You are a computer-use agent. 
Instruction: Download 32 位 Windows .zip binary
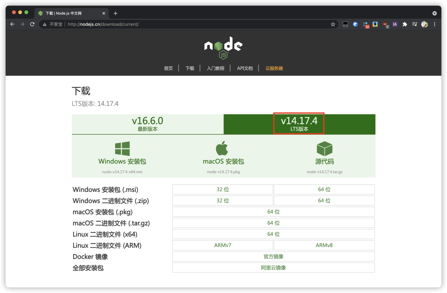pyautogui.click(x=223, y=201)
